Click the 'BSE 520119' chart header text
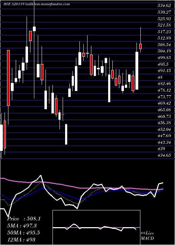The width and height of the screenshot is (175, 245). [14, 4]
